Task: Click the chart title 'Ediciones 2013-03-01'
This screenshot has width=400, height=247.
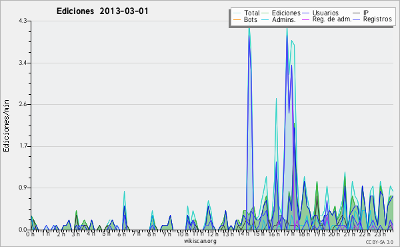Action: click(102, 11)
